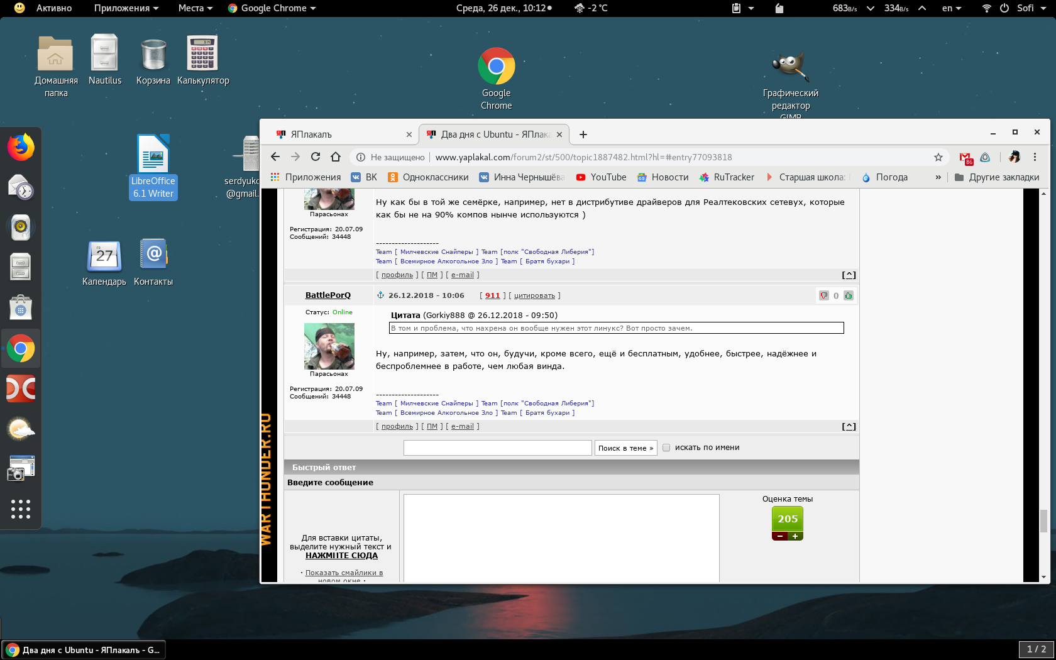This screenshot has width=1056, height=660.
Task: Launch Google Chrome desktop shortcut
Action: tap(497, 79)
